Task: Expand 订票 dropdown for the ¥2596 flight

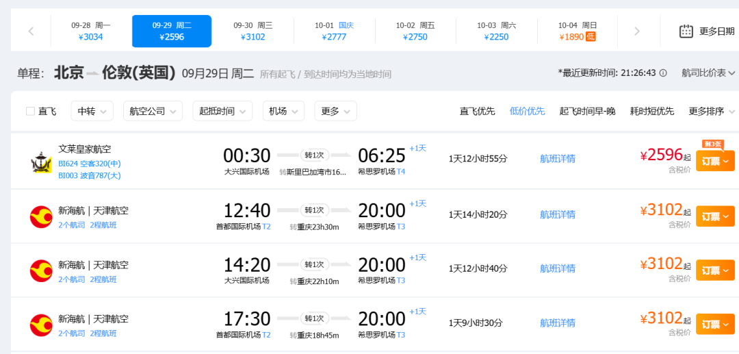Action: 715,161
